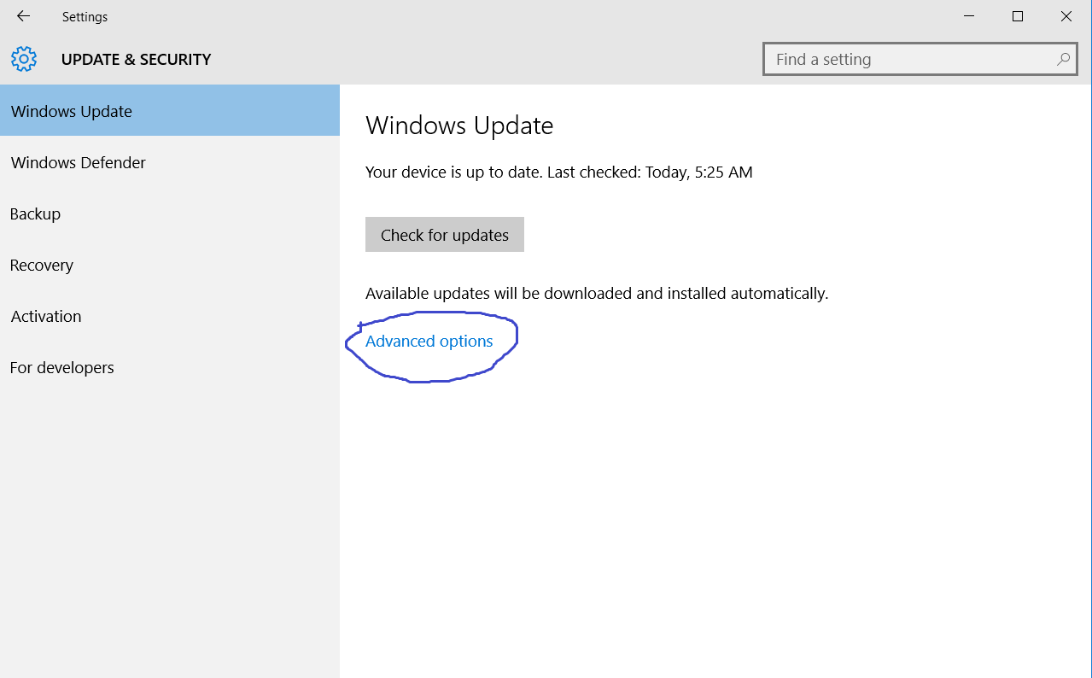Open Windows Defender settings
Viewport: 1092px width, 678px height.
170,162
